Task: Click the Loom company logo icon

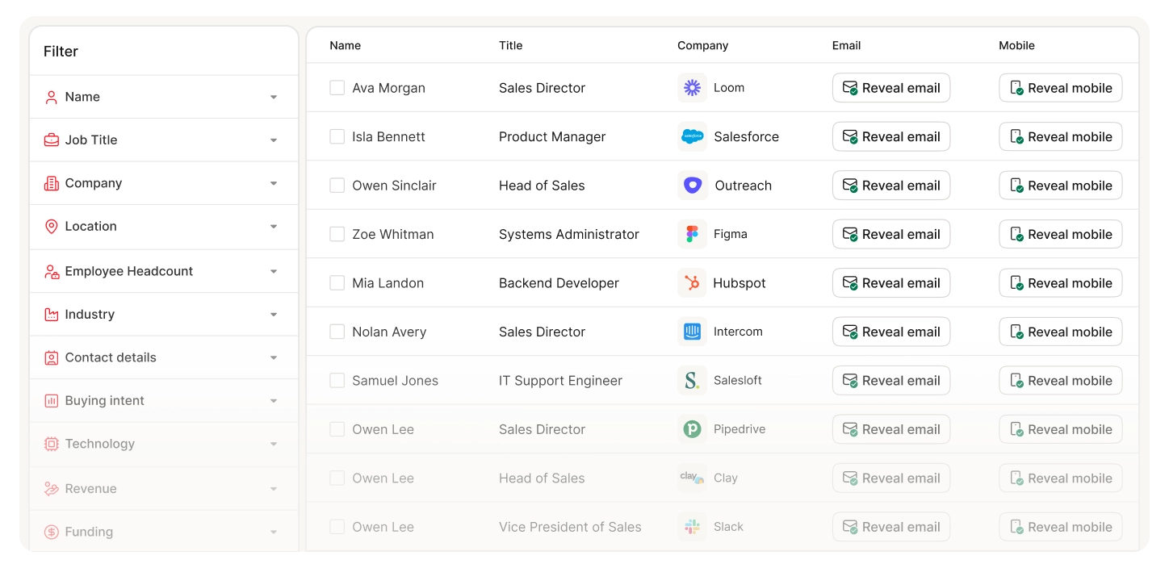Action: pos(692,88)
